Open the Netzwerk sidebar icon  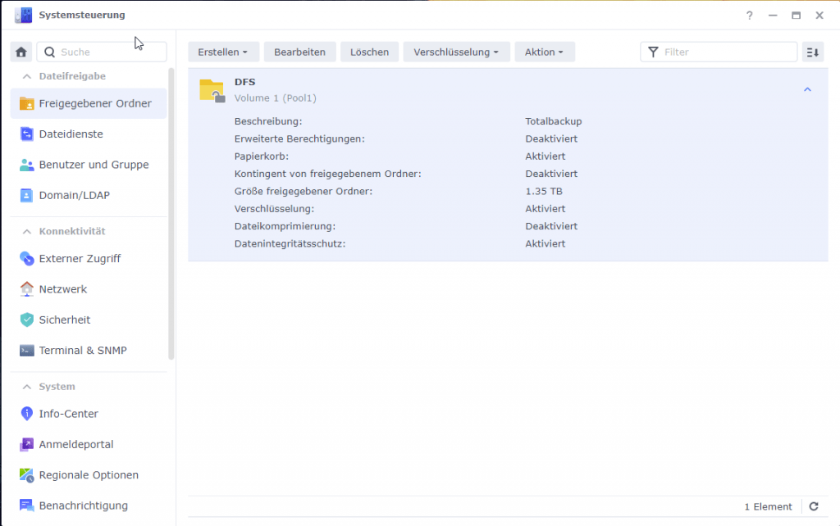pos(28,288)
